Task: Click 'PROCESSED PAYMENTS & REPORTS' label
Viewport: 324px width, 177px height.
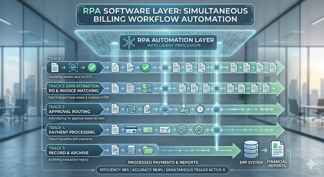Action: pyautogui.click(x=163, y=162)
